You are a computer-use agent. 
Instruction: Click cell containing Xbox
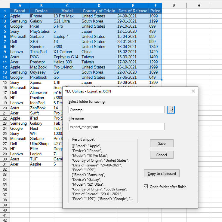(x=41, y=87)
